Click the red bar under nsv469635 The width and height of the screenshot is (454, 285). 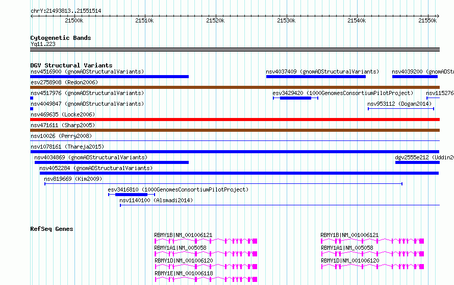[235, 120]
